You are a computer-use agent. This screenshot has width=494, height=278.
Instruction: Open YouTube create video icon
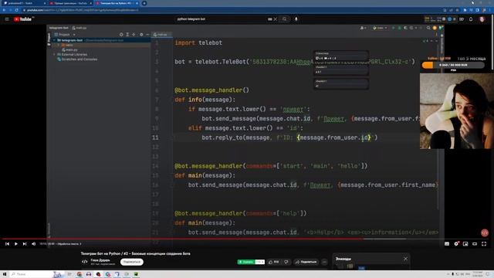pos(462,19)
